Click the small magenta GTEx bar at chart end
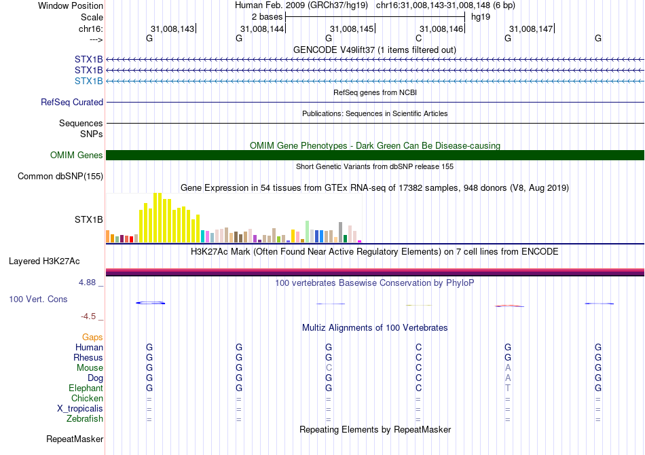This screenshot has height=455, width=645. pos(360,242)
